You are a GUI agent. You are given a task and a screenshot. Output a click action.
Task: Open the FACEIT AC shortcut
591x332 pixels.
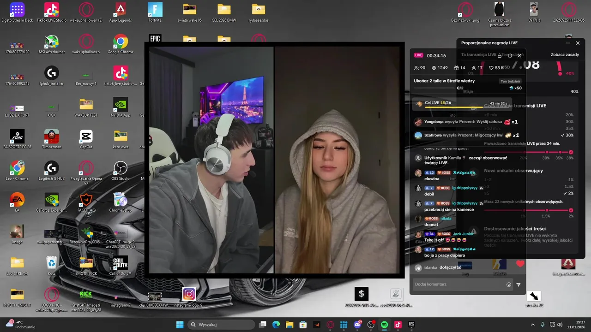[86, 202]
